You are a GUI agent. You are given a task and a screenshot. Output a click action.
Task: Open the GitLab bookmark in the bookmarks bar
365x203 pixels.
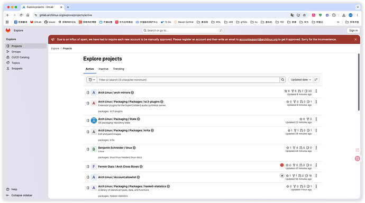[35, 22]
